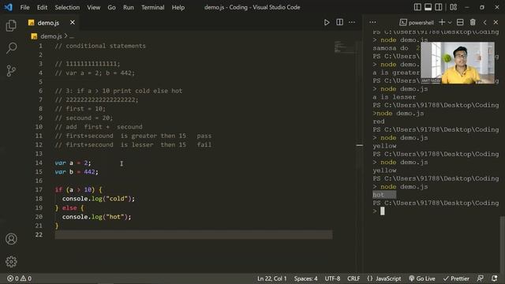Open the Selection menu
This screenshot has width=505, height=284.
67,7
